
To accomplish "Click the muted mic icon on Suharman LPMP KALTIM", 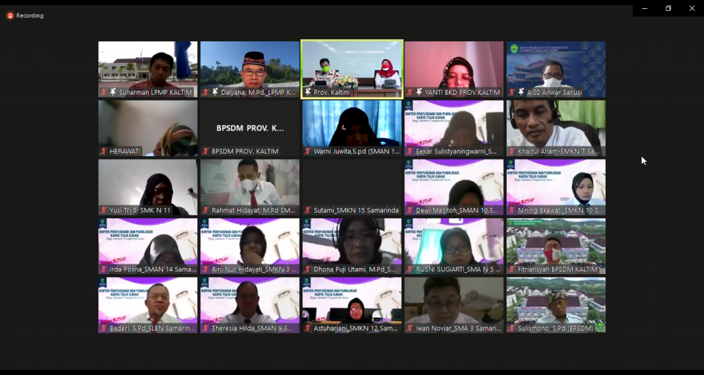I will point(104,93).
